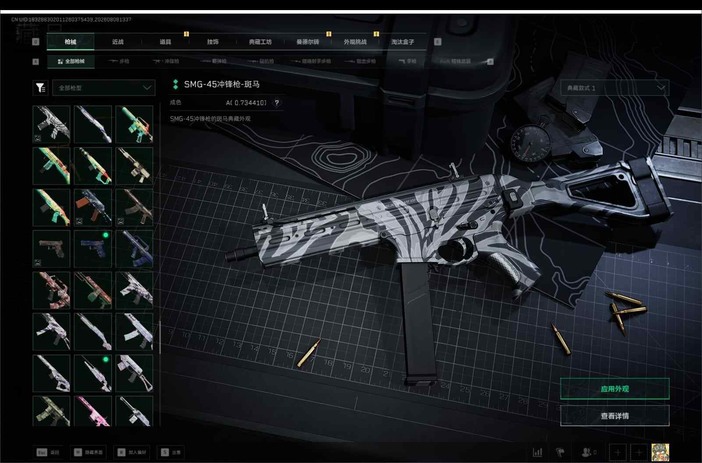Click the 应用外观 button
This screenshot has height=463, width=702.
tap(615, 389)
